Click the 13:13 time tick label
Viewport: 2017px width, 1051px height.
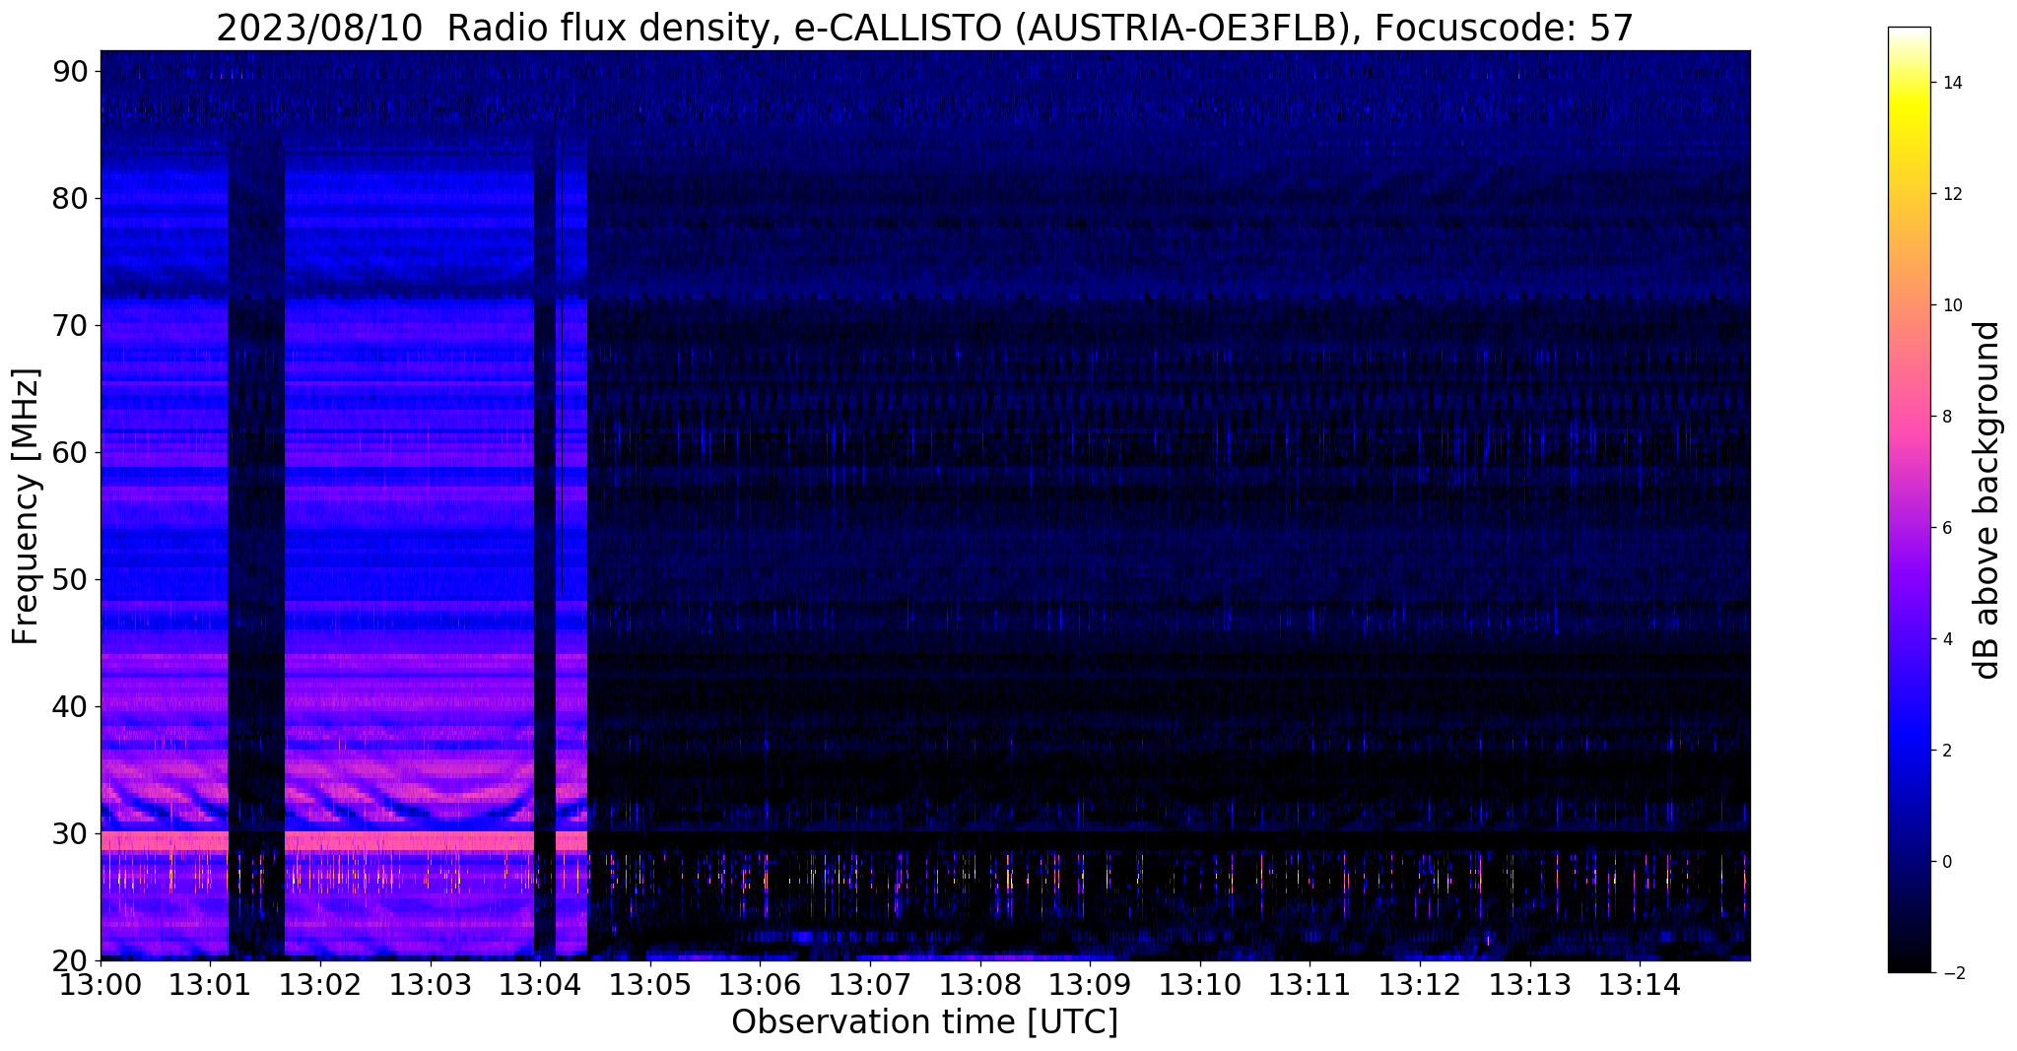[x=1530, y=985]
